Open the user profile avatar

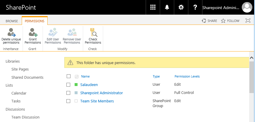click(x=247, y=7)
